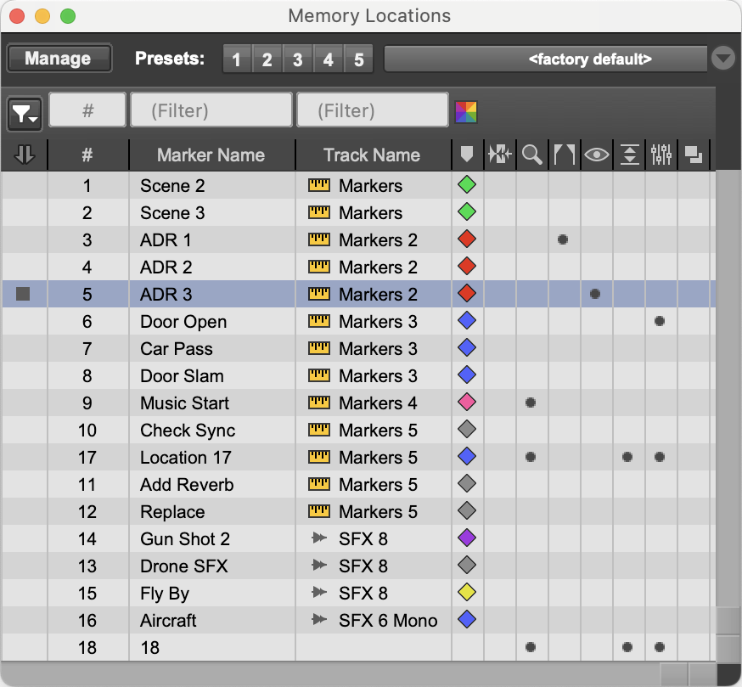This screenshot has width=742, height=687.
Task: Sort by Track Name column header
Action: [373, 155]
